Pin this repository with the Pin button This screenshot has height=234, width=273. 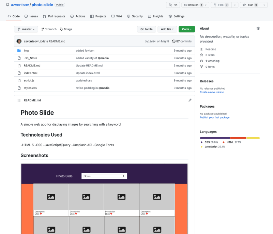click(173, 5)
